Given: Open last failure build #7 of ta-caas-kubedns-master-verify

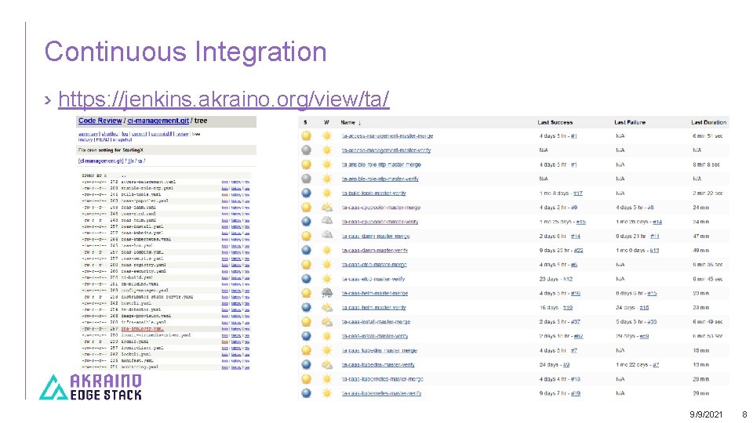Looking at the screenshot, I should tap(656, 365).
